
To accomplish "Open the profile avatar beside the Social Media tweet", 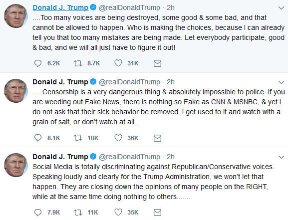I will click(x=15, y=165).
